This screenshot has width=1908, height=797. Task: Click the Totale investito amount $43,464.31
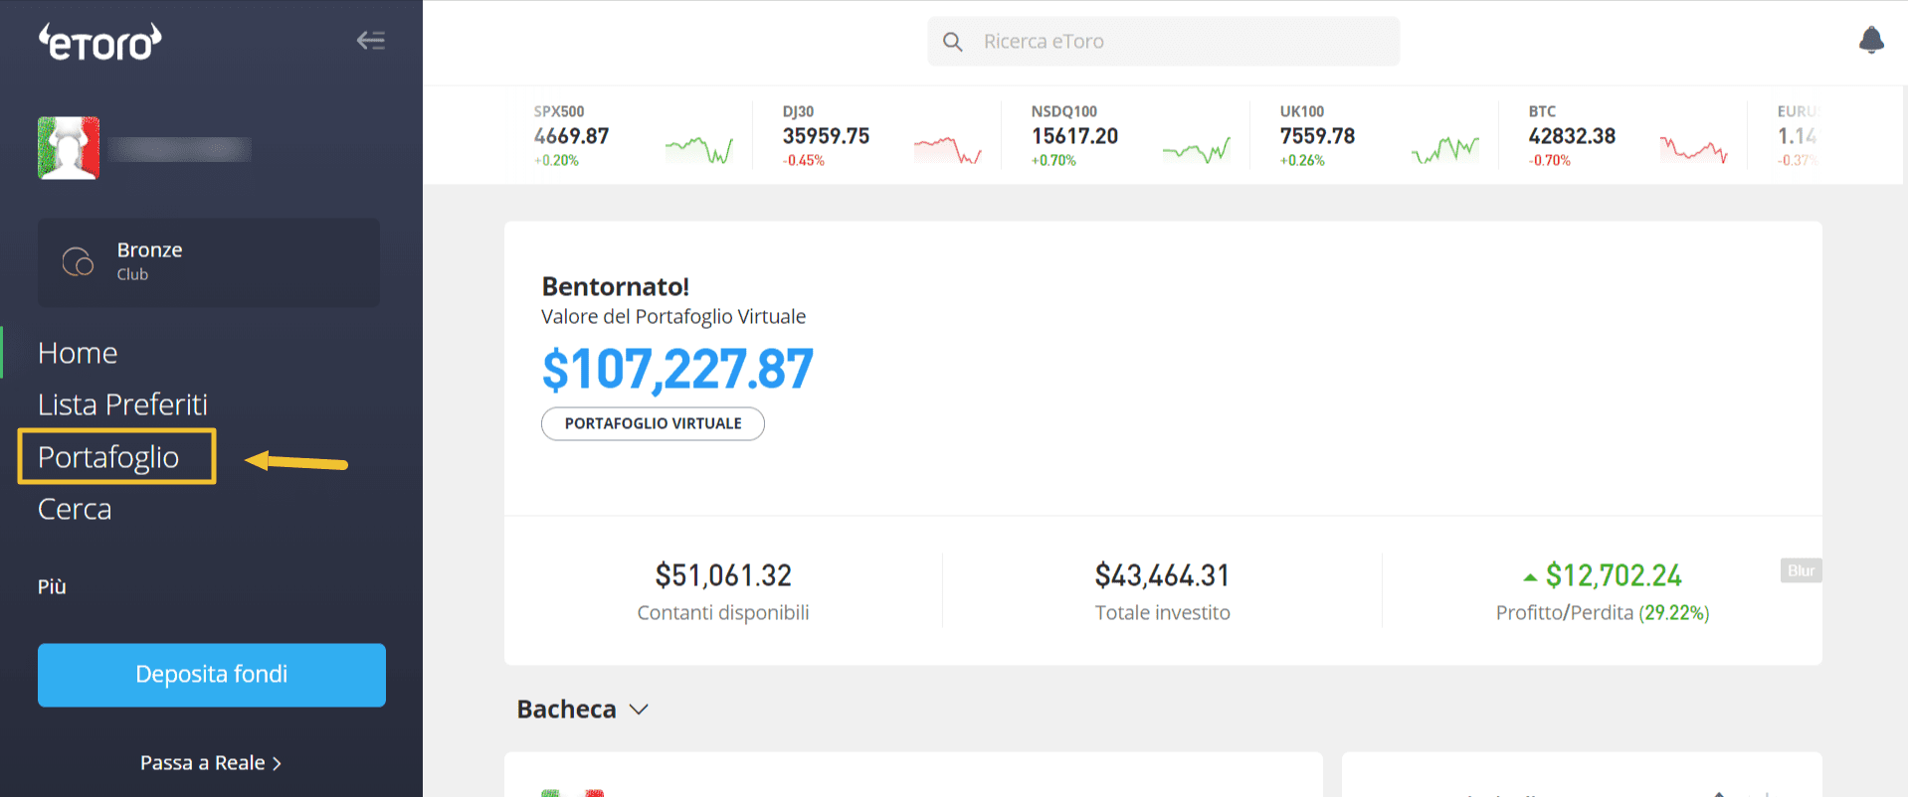pos(1162,575)
